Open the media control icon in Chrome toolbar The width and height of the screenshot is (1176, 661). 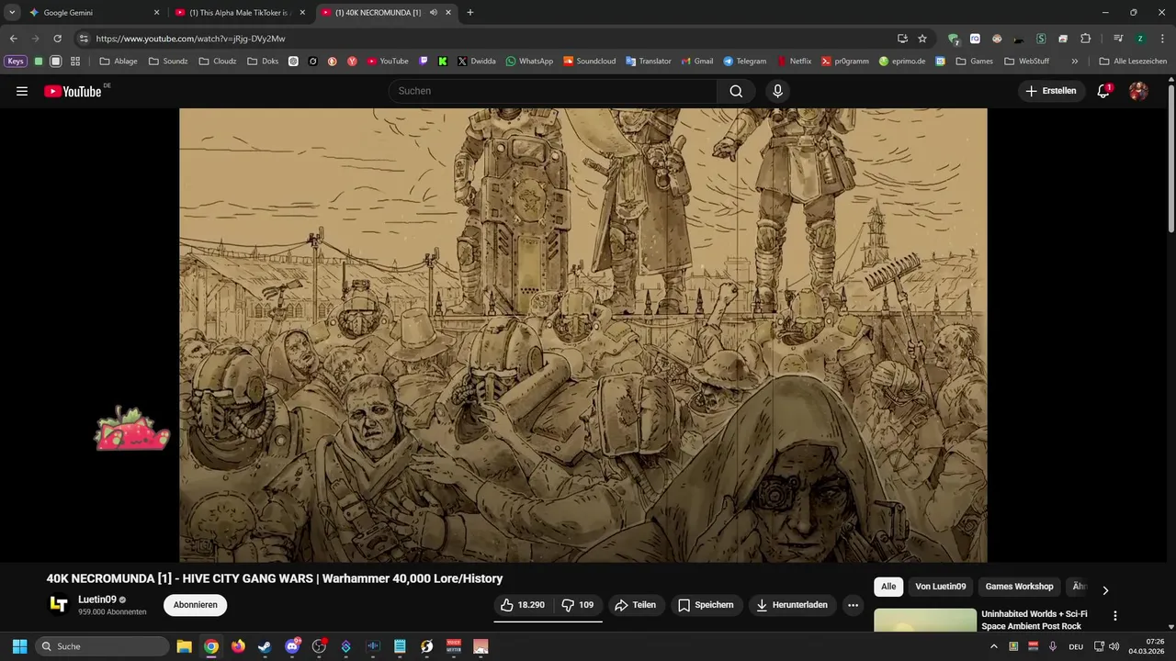click(x=1118, y=39)
